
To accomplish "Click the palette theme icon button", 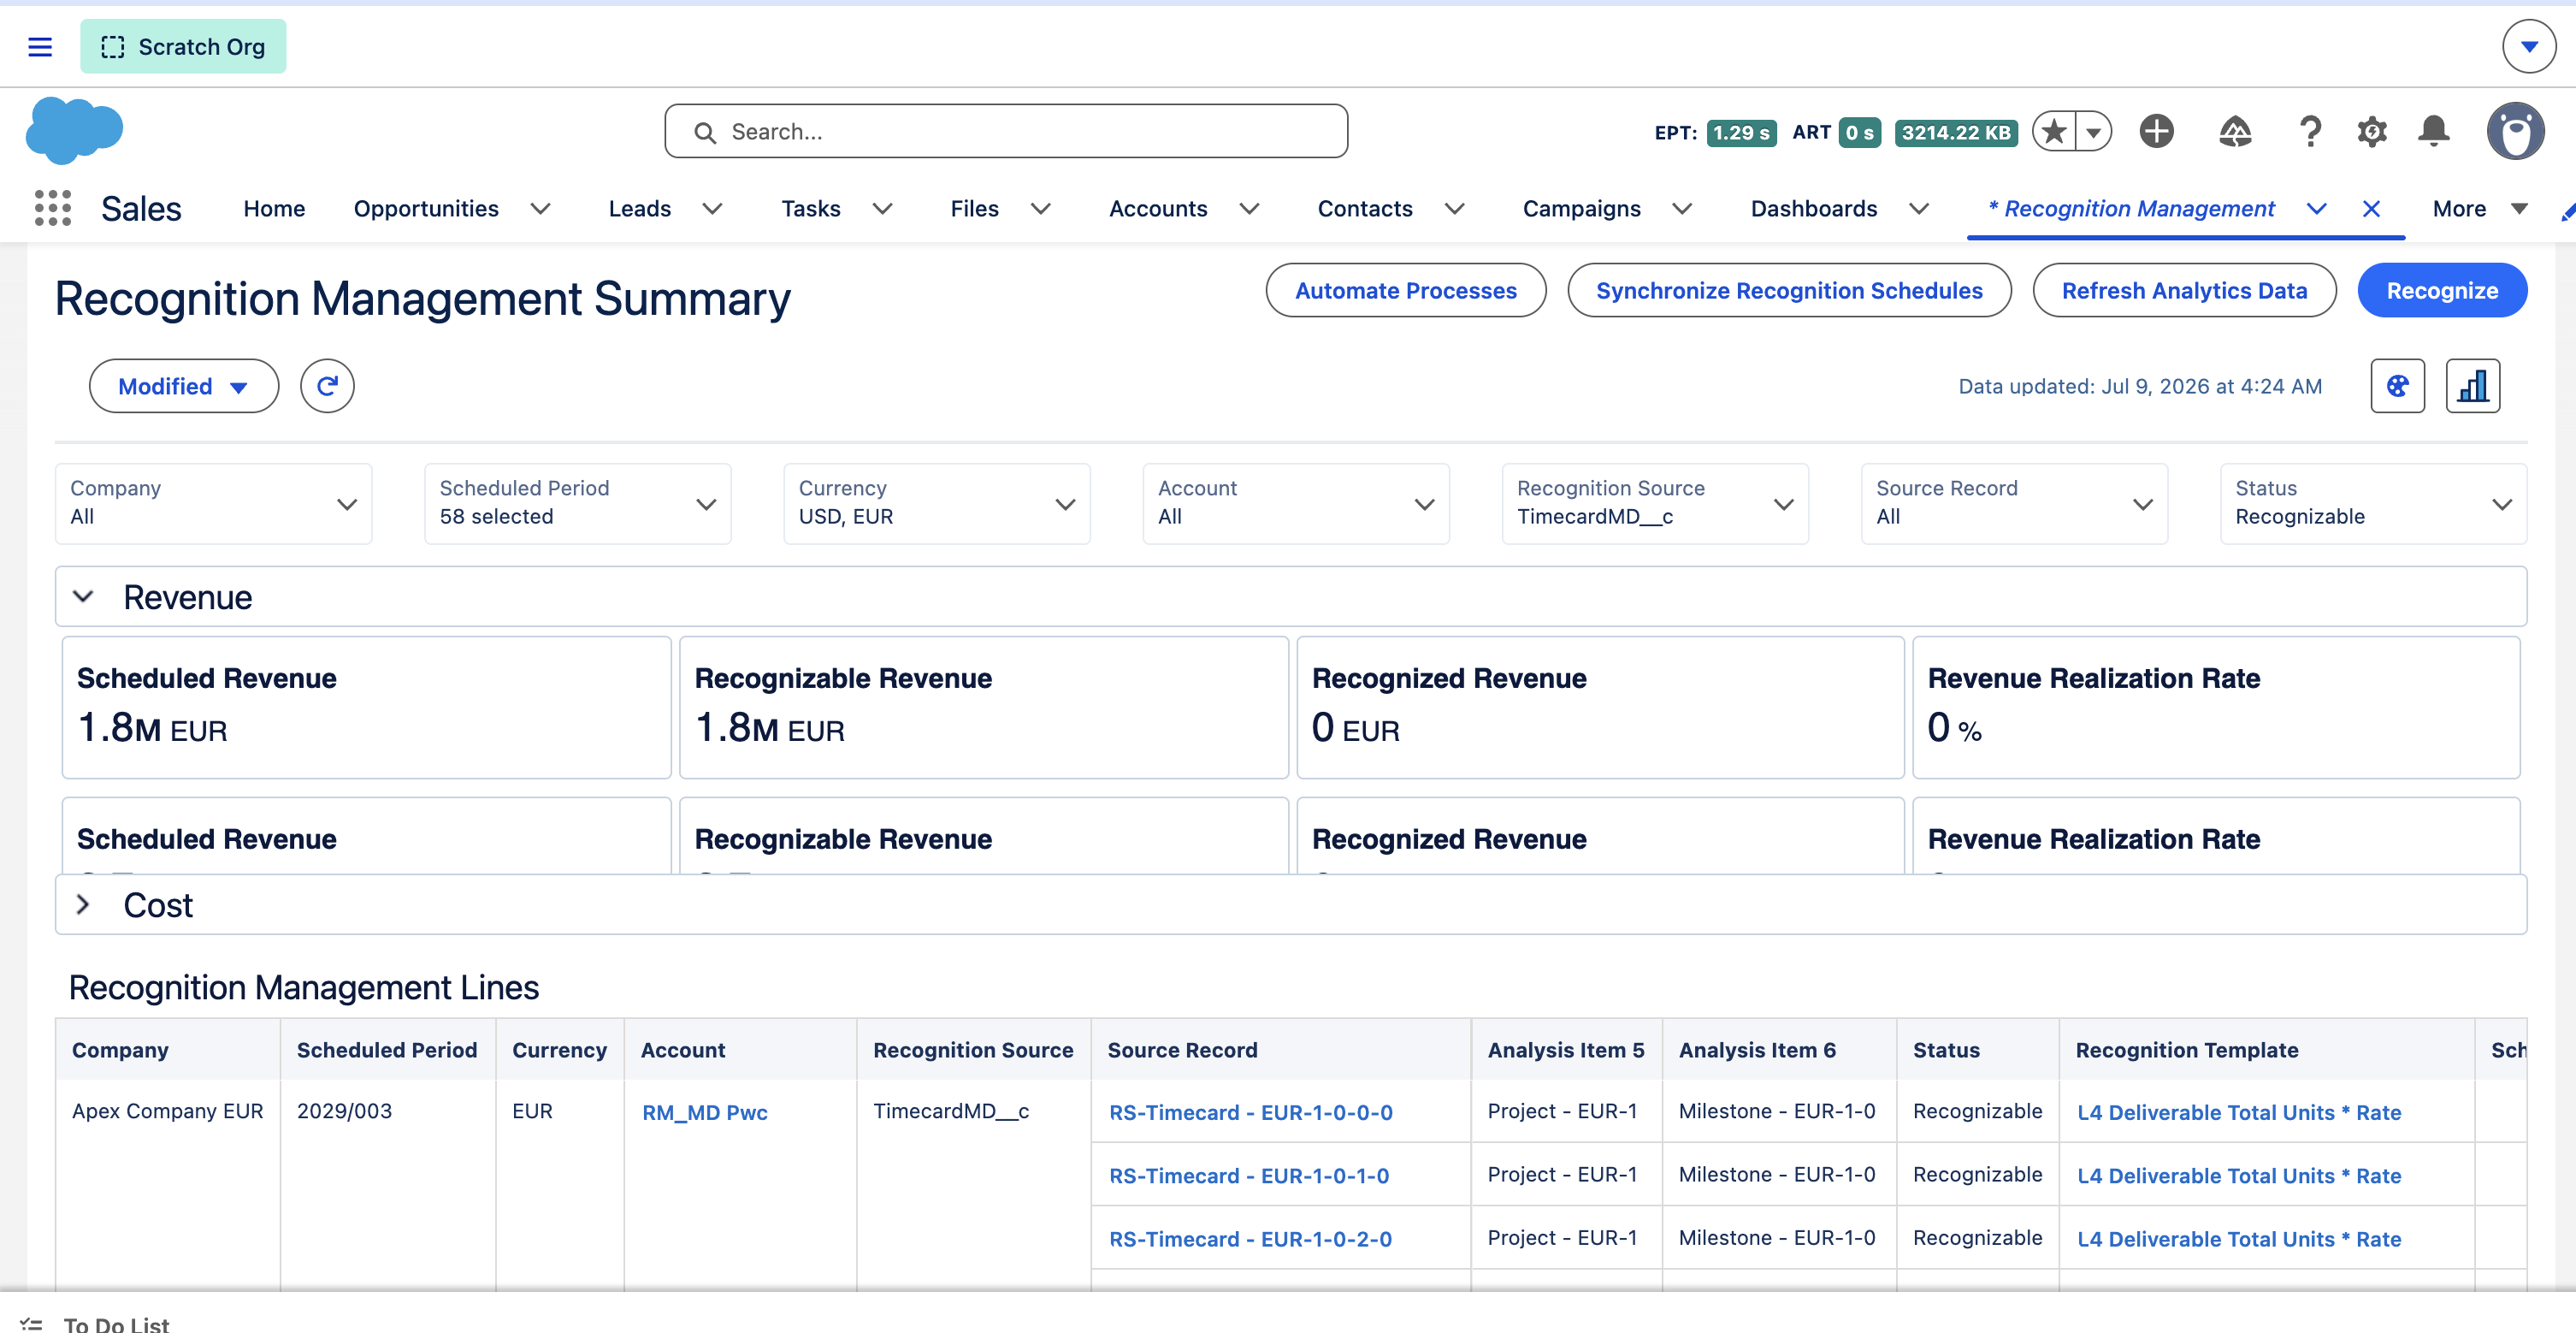I will click(x=2397, y=386).
